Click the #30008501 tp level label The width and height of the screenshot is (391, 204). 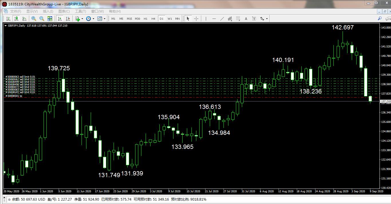tap(14, 96)
